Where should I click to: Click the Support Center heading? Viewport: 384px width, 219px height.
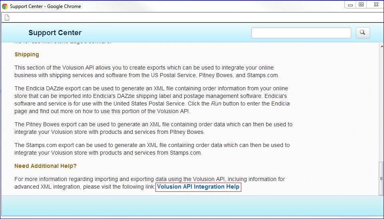click(x=55, y=33)
